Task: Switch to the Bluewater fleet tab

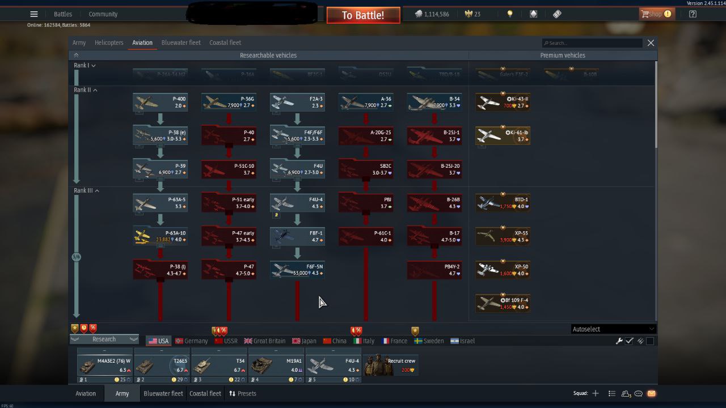Action: 181,42
